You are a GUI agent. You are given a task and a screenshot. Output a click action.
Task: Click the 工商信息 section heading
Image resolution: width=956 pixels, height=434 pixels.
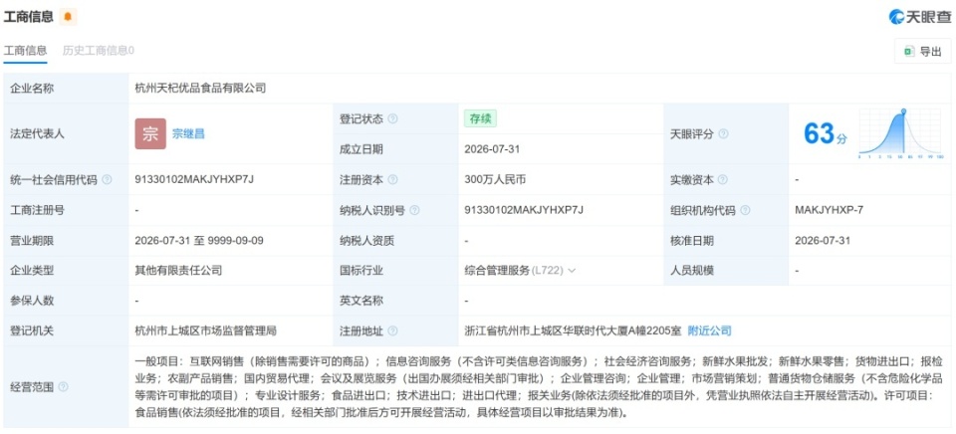tap(29, 17)
